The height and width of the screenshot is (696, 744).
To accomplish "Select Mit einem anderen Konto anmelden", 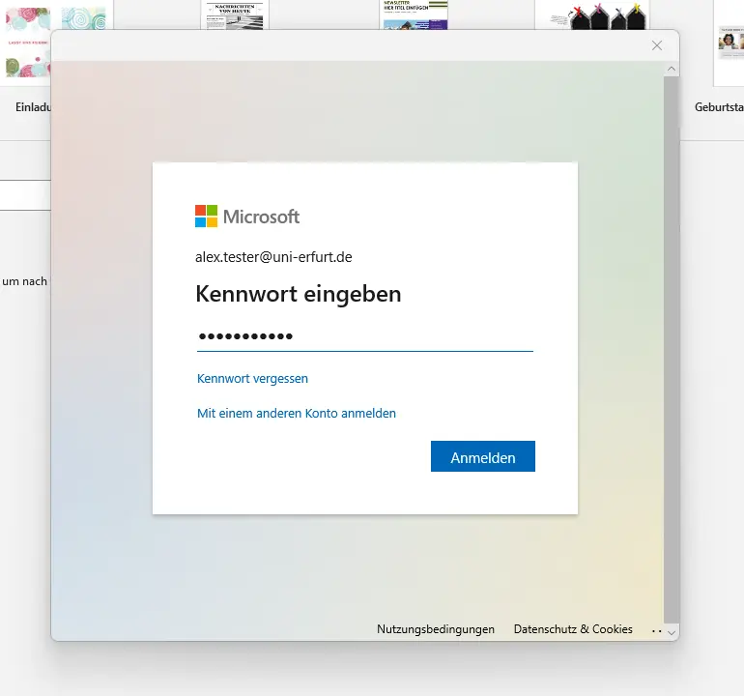I will point(297,413).
